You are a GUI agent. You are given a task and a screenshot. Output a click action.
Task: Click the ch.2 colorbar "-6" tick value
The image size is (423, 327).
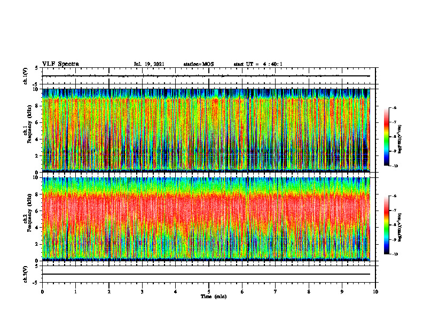pos(395,196)
